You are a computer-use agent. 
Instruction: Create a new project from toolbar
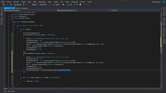pos(11,5)
